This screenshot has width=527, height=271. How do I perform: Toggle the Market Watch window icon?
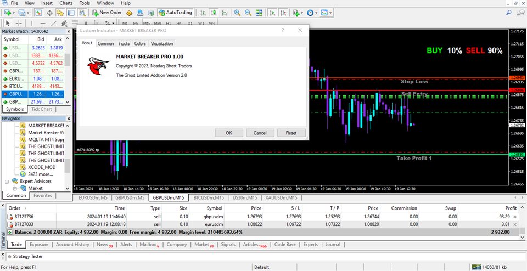pos(38,13)
